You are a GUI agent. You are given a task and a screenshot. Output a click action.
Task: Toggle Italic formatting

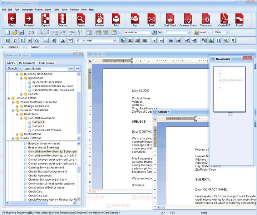pos(15,40)
